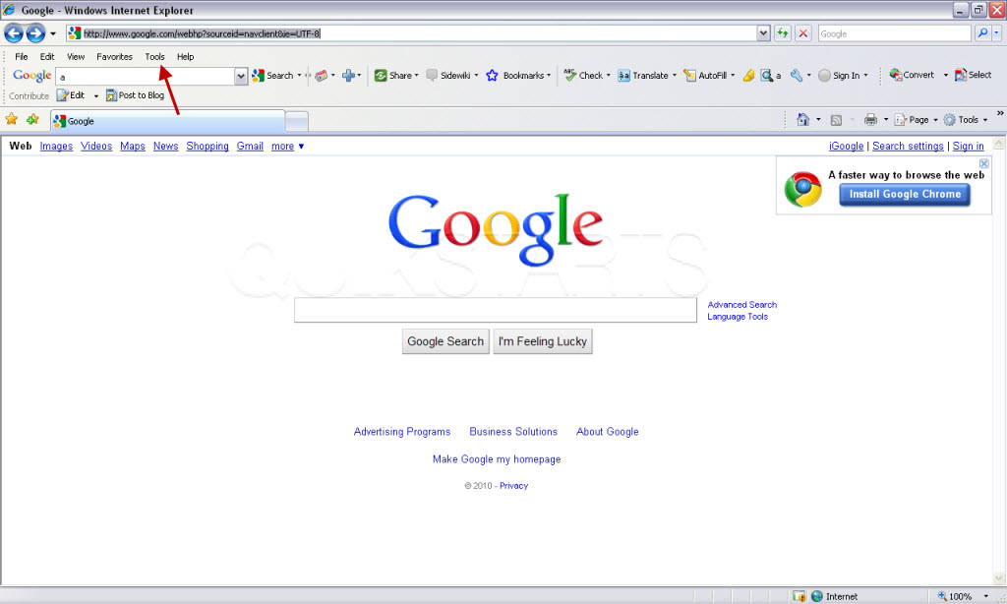The width and height of the screenshot is (1007, 604).
Task: Select the Google browser tab
Action: 168,121
